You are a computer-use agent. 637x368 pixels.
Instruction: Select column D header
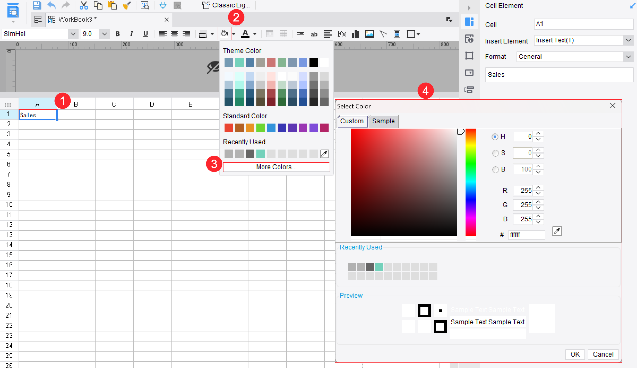[x=152, y=104]
